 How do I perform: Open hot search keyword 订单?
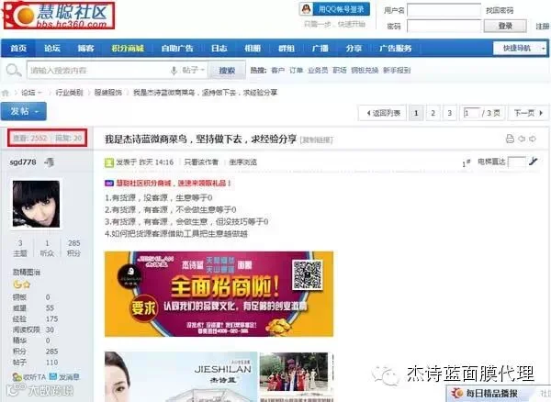pyautogui.click(x=296, y=71)
